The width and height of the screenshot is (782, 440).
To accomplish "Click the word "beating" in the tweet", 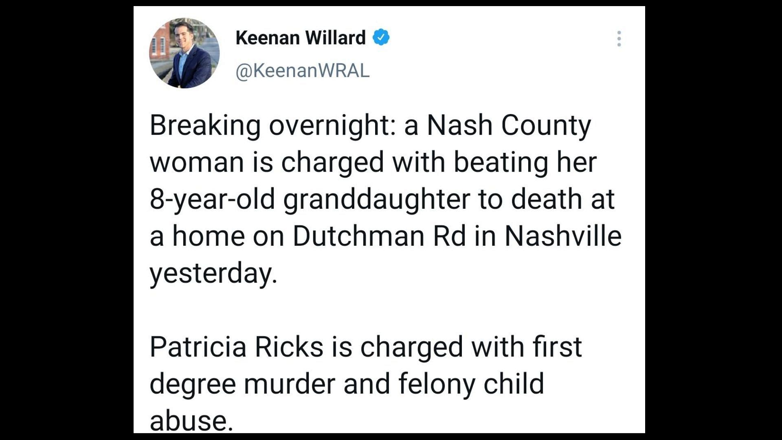I will 501,162.
